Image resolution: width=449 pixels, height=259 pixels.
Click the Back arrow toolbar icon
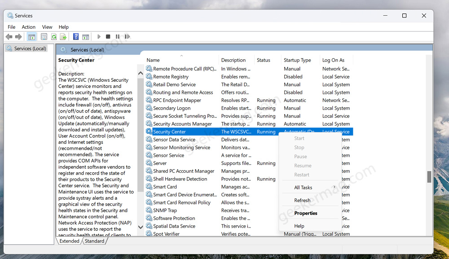pos(9,37)
